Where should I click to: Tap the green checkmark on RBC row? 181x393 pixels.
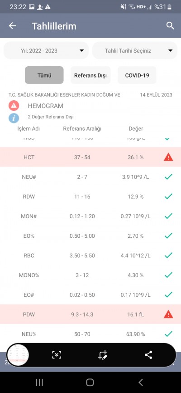pos(168,255)
